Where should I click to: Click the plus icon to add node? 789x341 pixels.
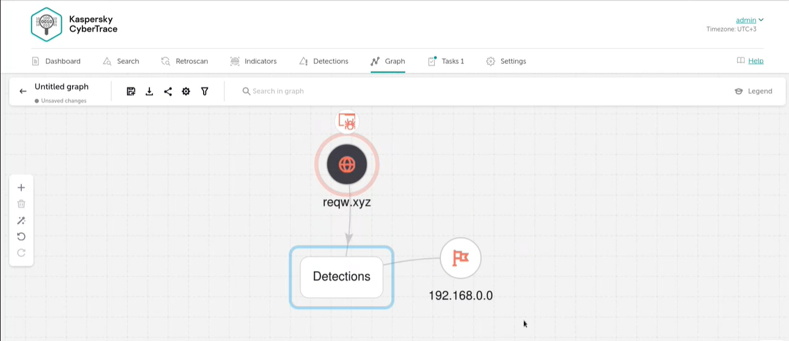(21, 188)
